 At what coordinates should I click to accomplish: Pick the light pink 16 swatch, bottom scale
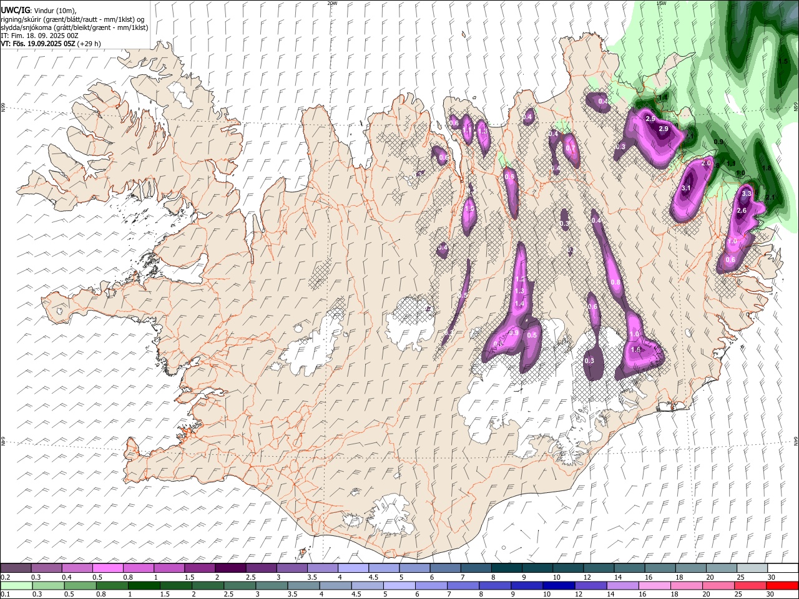click(x=655, y=585)
